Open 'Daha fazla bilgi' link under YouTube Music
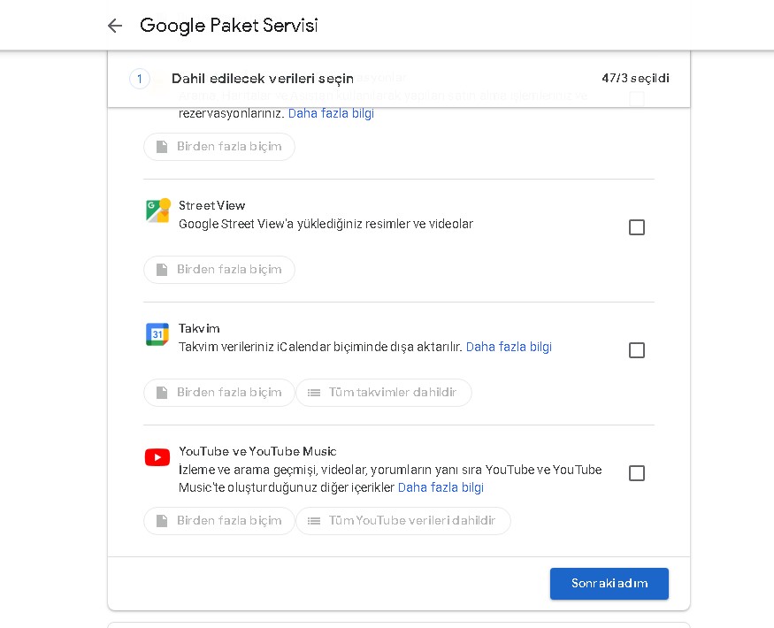 click(441, 487)
